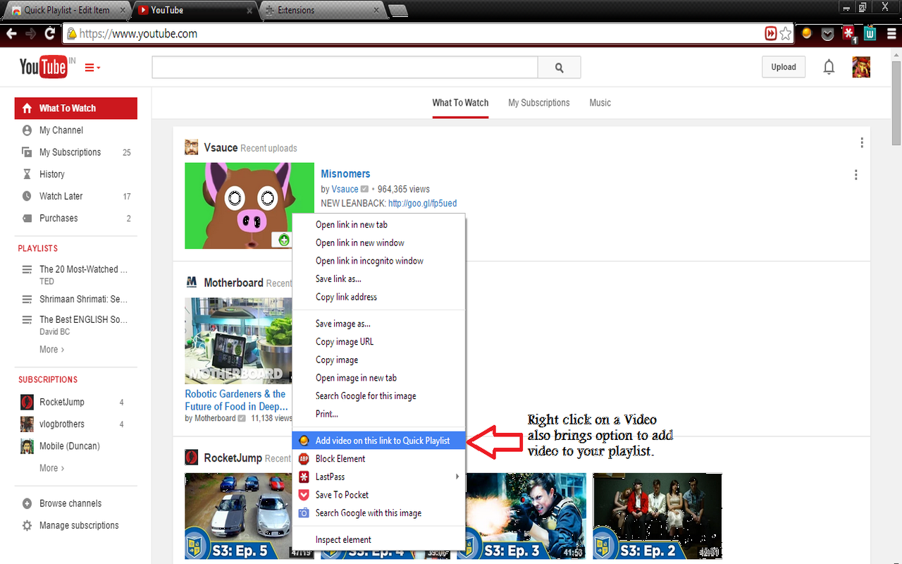Choose Search Google for this image
The width and height of the screenshot is (902, 564).
(378, 396)
